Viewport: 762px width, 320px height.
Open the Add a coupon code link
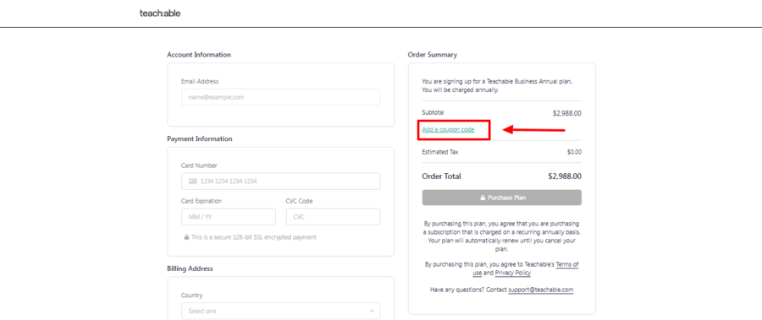(x=448, y=129)
